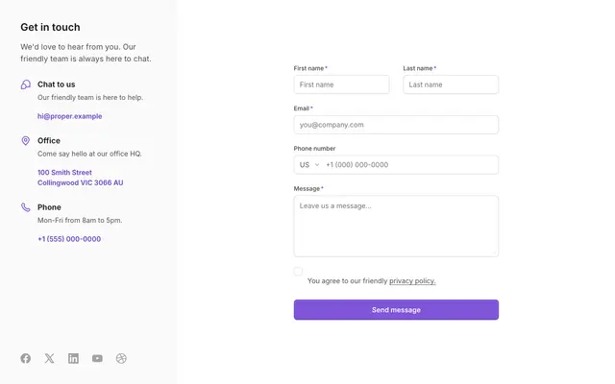
Task: Click the Mon-Fri from 8am to 5pm text
Action: tap(80, 220)
